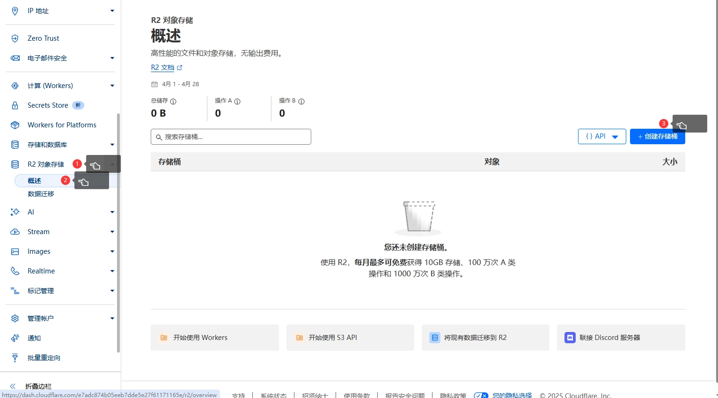Image resolution: width=718 pixels, height=398 pixels.
Task: Click the Discord icon on the 联接 Discord card
Action: (x=570, y=337)
